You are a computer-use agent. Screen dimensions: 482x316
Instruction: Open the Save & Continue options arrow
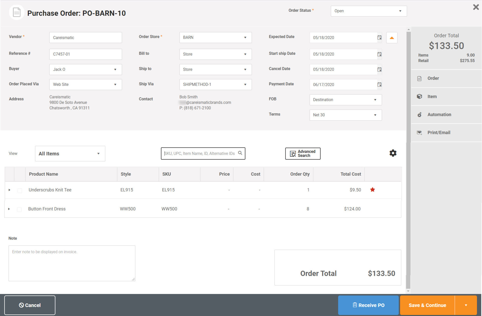pos(466,305)
